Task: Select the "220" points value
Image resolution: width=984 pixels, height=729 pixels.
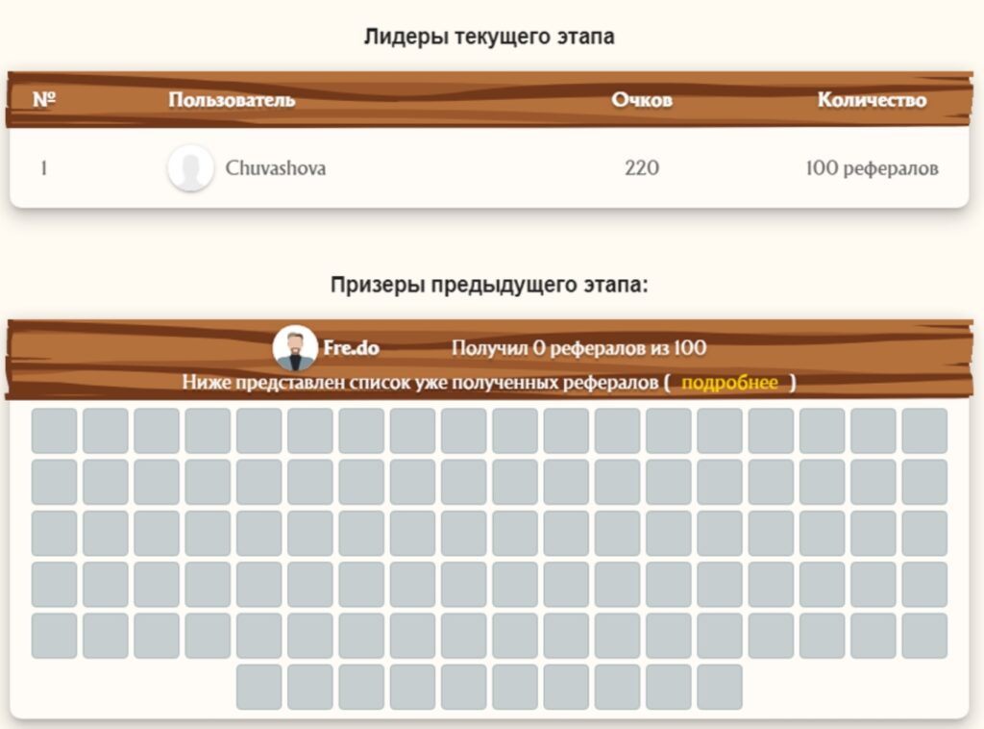Action: [x=642, y=167]
